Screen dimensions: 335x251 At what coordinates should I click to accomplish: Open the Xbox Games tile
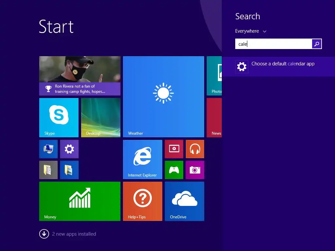[x=174, y=170]
